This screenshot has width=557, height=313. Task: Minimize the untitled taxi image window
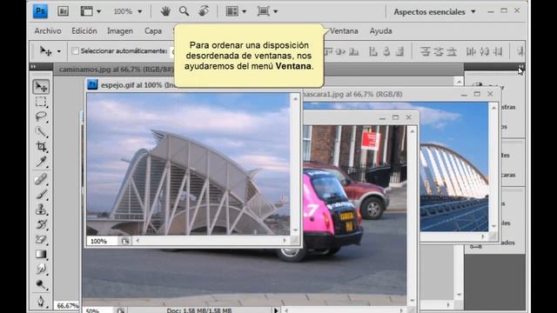(382, 117)
